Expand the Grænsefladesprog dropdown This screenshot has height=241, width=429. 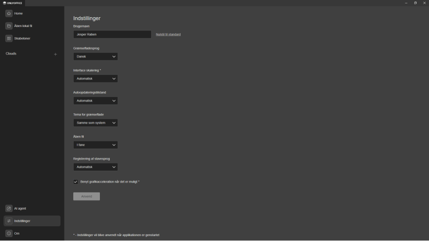point(95,56)
